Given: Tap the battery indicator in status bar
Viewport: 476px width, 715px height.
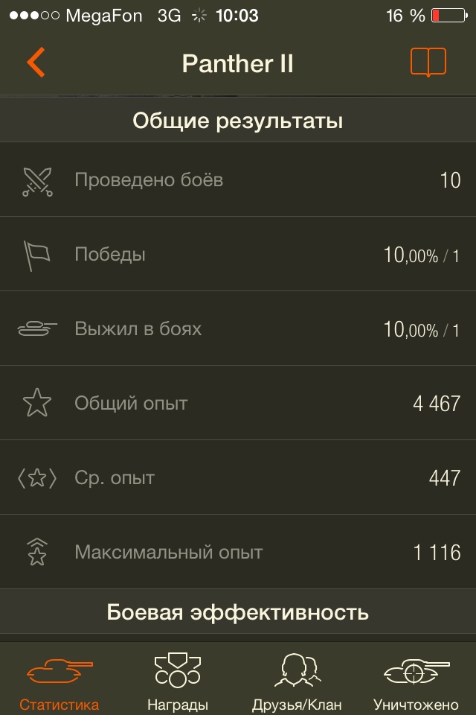Looking at the screenshot, I should [448, 16].
